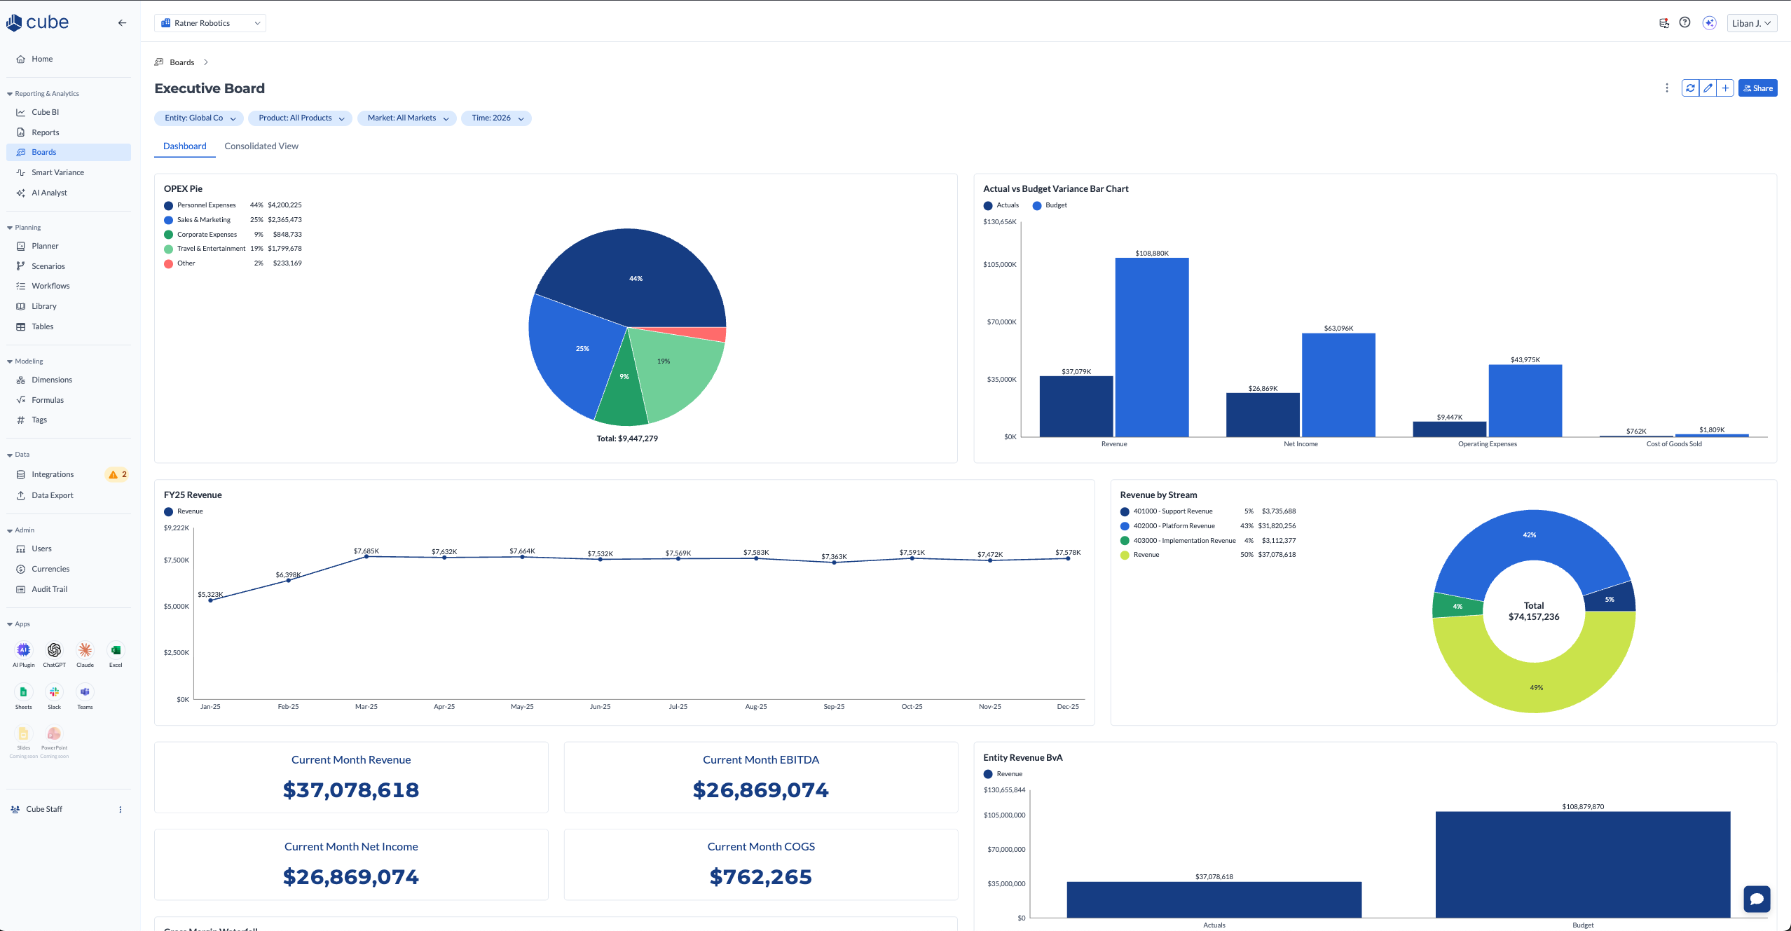Open the chat support bubble
The image size is (1791, 931).
click(x=1757, y=899)
